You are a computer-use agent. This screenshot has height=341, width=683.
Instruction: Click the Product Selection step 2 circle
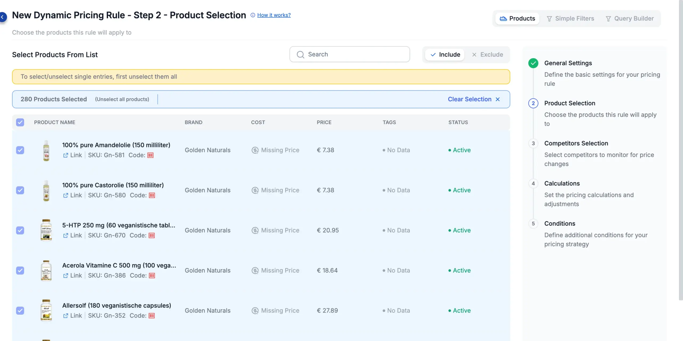pos(533,103)
